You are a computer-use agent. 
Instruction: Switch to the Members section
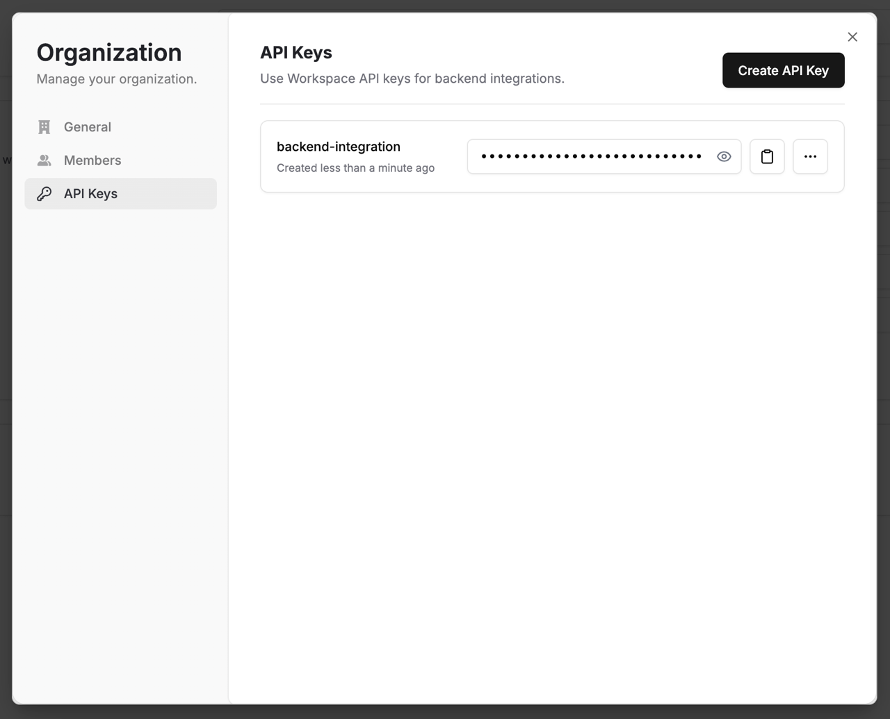pyautogui.click(x=92, y=160)
